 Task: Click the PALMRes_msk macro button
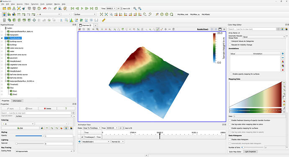tap(183, 14)
